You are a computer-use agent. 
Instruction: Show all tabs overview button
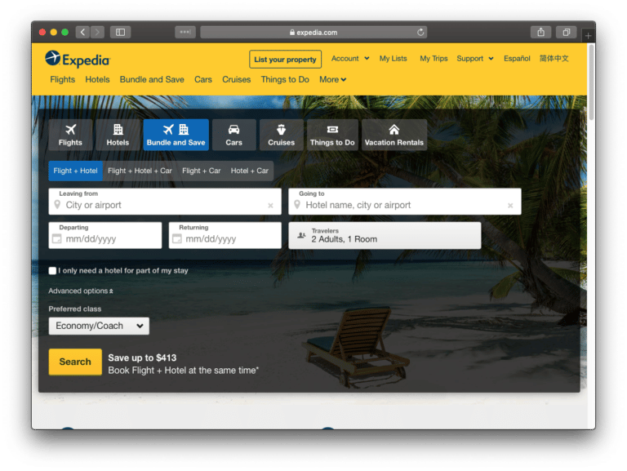pos(567,32)
